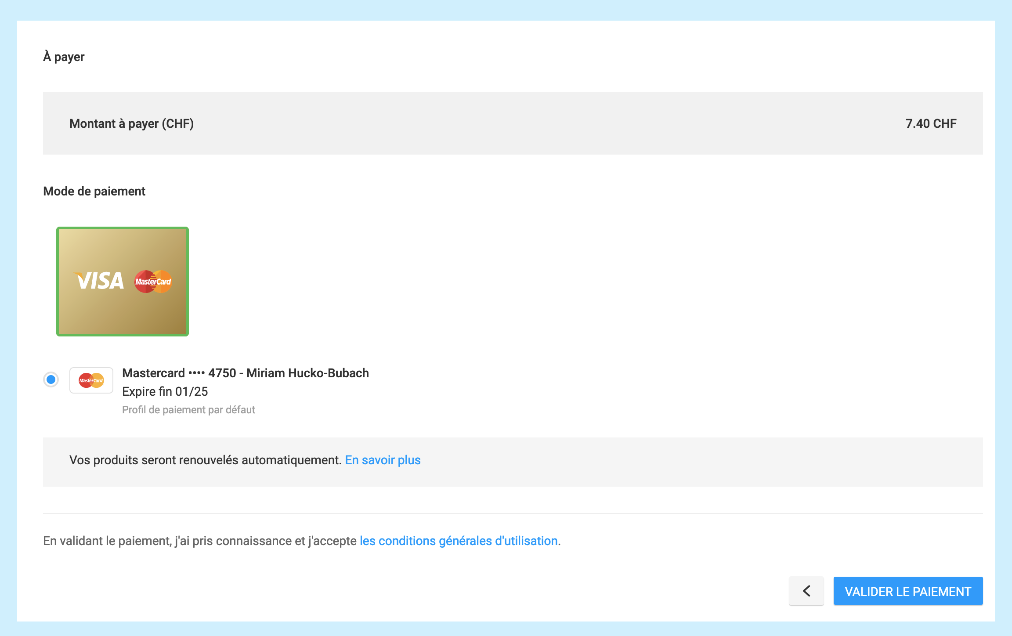Go back with the left chevron button

click(x=806, y=591)
